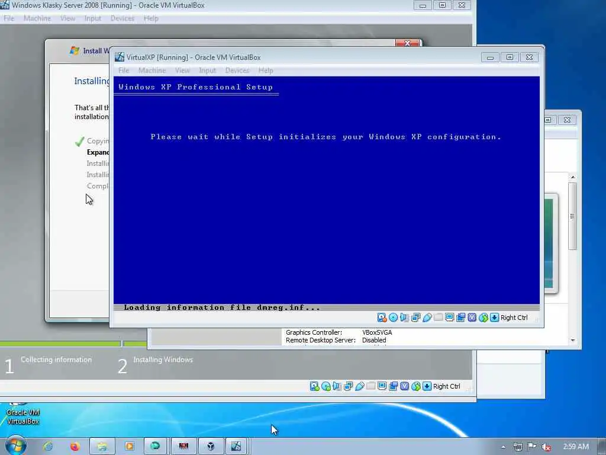Click display icon in Klasky Server status bar
Image resolution: width=606 pixels, height=455 pixels.
[382, 386]
